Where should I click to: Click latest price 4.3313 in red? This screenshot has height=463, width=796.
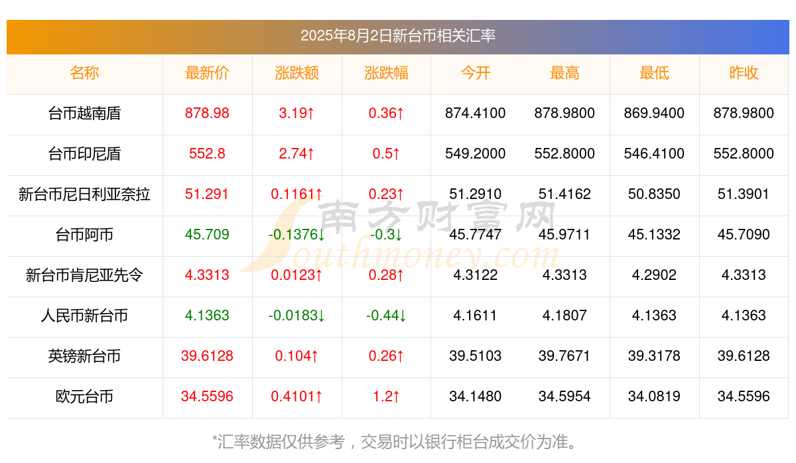click(x=208, y=275)
